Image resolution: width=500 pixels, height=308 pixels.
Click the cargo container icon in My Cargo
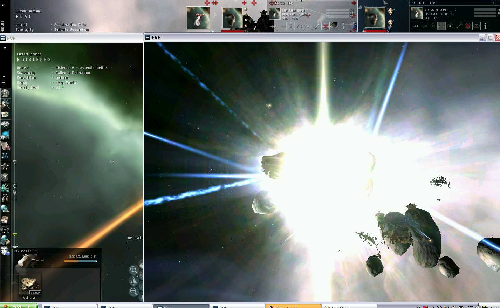(23, 260)
